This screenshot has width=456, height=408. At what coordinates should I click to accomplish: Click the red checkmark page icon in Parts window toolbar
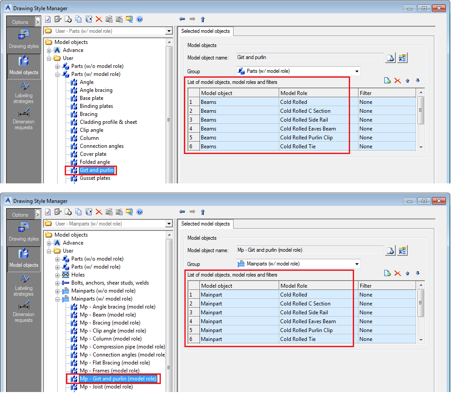48,19
